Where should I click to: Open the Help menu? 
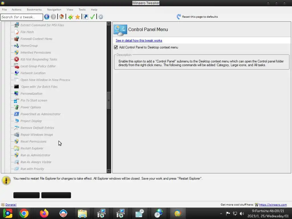click(x=94, y=9)
